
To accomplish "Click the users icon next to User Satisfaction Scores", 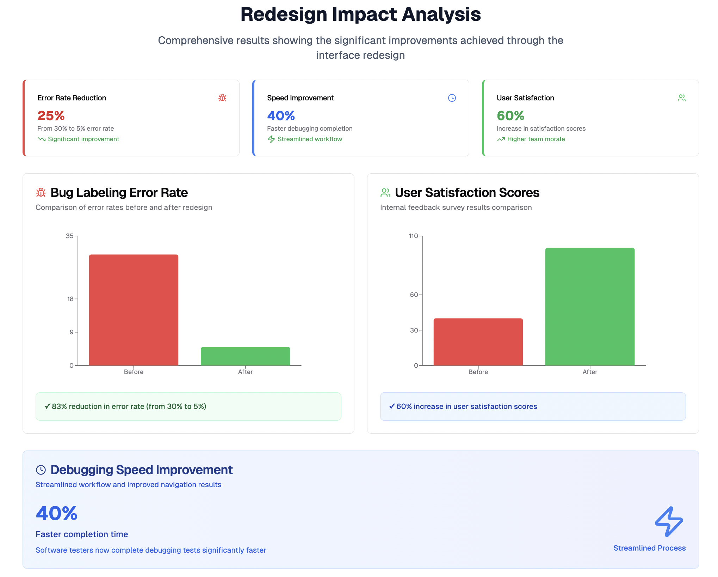I will tap(385, 193).
